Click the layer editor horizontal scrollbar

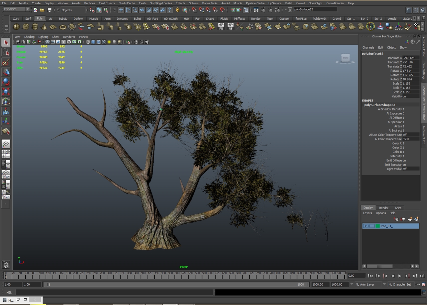(x=380, y=266)
